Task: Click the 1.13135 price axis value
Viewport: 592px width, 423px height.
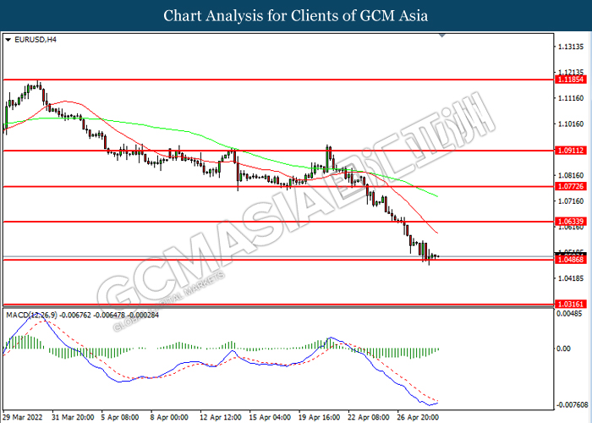Action: (x=571, y=47)
